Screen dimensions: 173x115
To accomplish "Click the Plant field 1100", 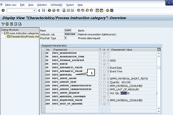I will [x=68, y=30].
